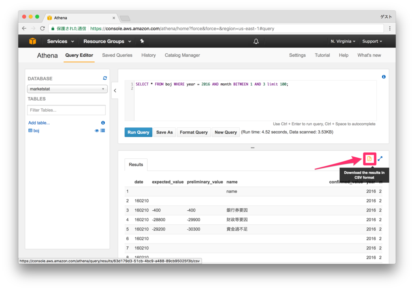Viewport: 414px width, 290px height.
Task: Click the Format Query button
Action: click(x=194, y=132)
